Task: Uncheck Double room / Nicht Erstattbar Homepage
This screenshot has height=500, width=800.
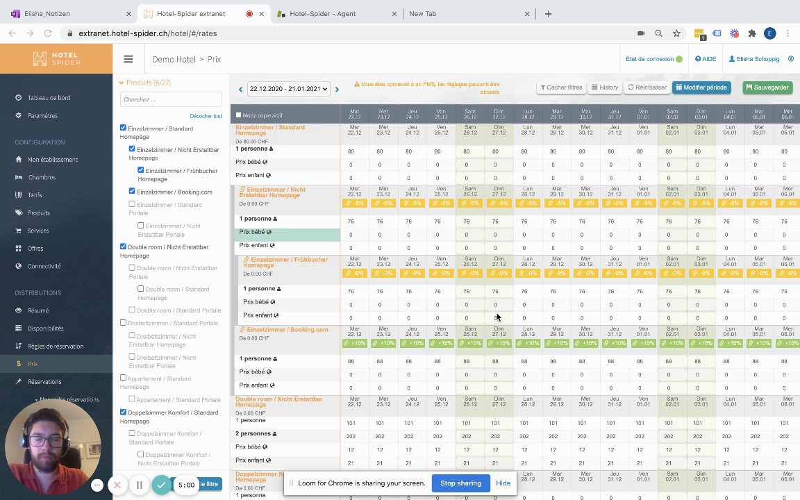Action: coord(123,247)
